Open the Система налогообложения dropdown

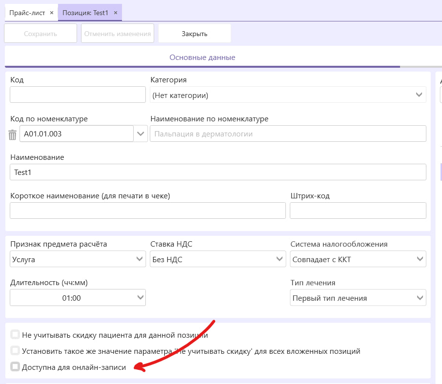[358, 259]
